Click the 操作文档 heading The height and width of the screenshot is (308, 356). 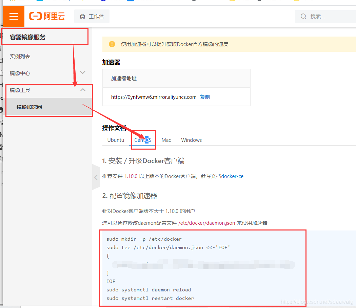point(114,128)
